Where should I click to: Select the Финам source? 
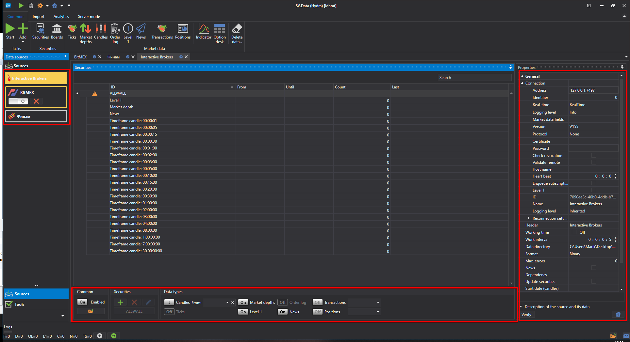[36, 116]
